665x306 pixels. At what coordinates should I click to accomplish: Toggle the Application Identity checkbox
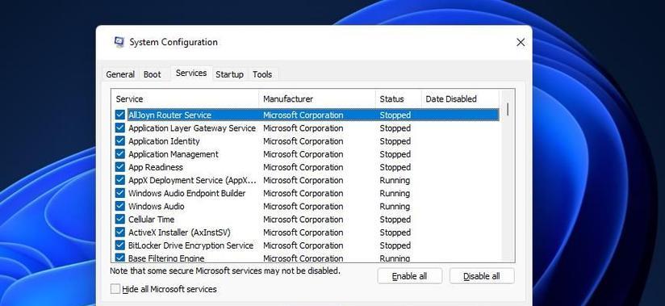120,141
